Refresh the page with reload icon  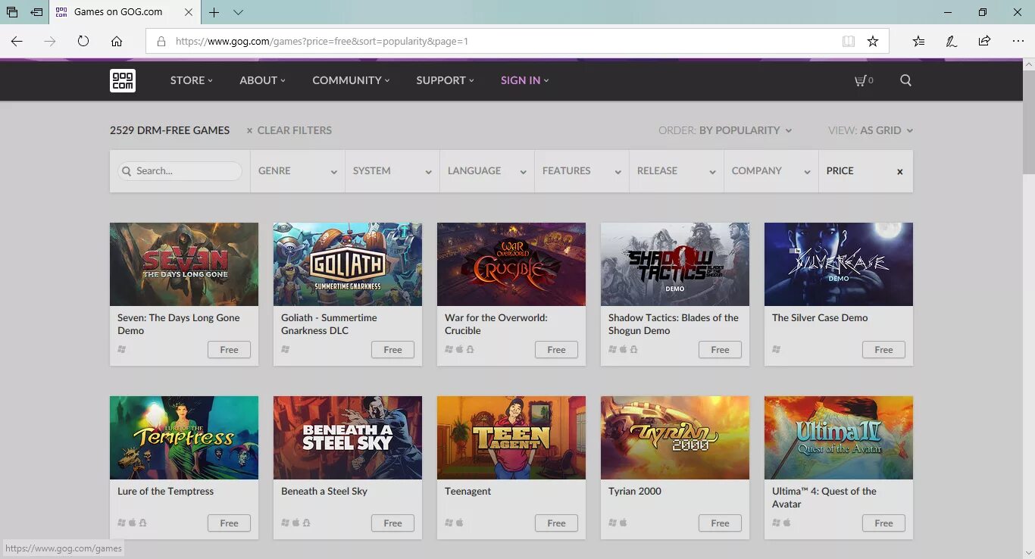coord(83,41)
